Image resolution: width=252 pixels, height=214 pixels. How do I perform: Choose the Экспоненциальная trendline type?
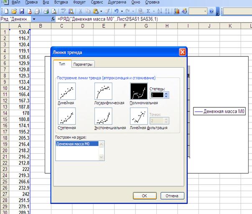[x=103, y=116]
